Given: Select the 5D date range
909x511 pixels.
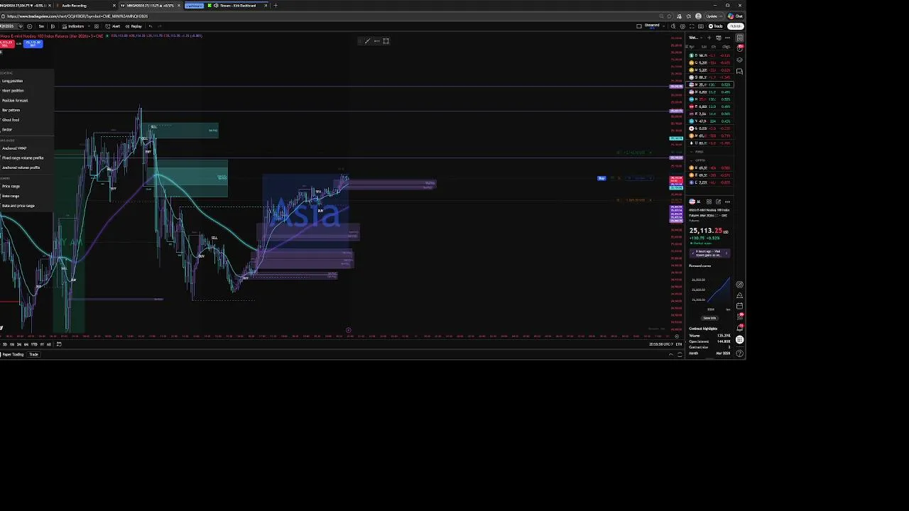Looking at the screenshot, I should pyautogui.click(x=5, y=344).
